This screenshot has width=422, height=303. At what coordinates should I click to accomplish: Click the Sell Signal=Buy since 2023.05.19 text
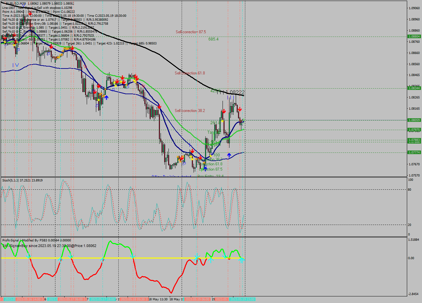49,246
